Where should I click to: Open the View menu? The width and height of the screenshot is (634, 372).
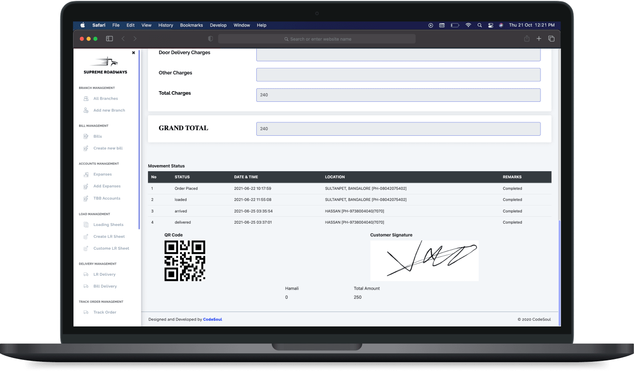147,25
